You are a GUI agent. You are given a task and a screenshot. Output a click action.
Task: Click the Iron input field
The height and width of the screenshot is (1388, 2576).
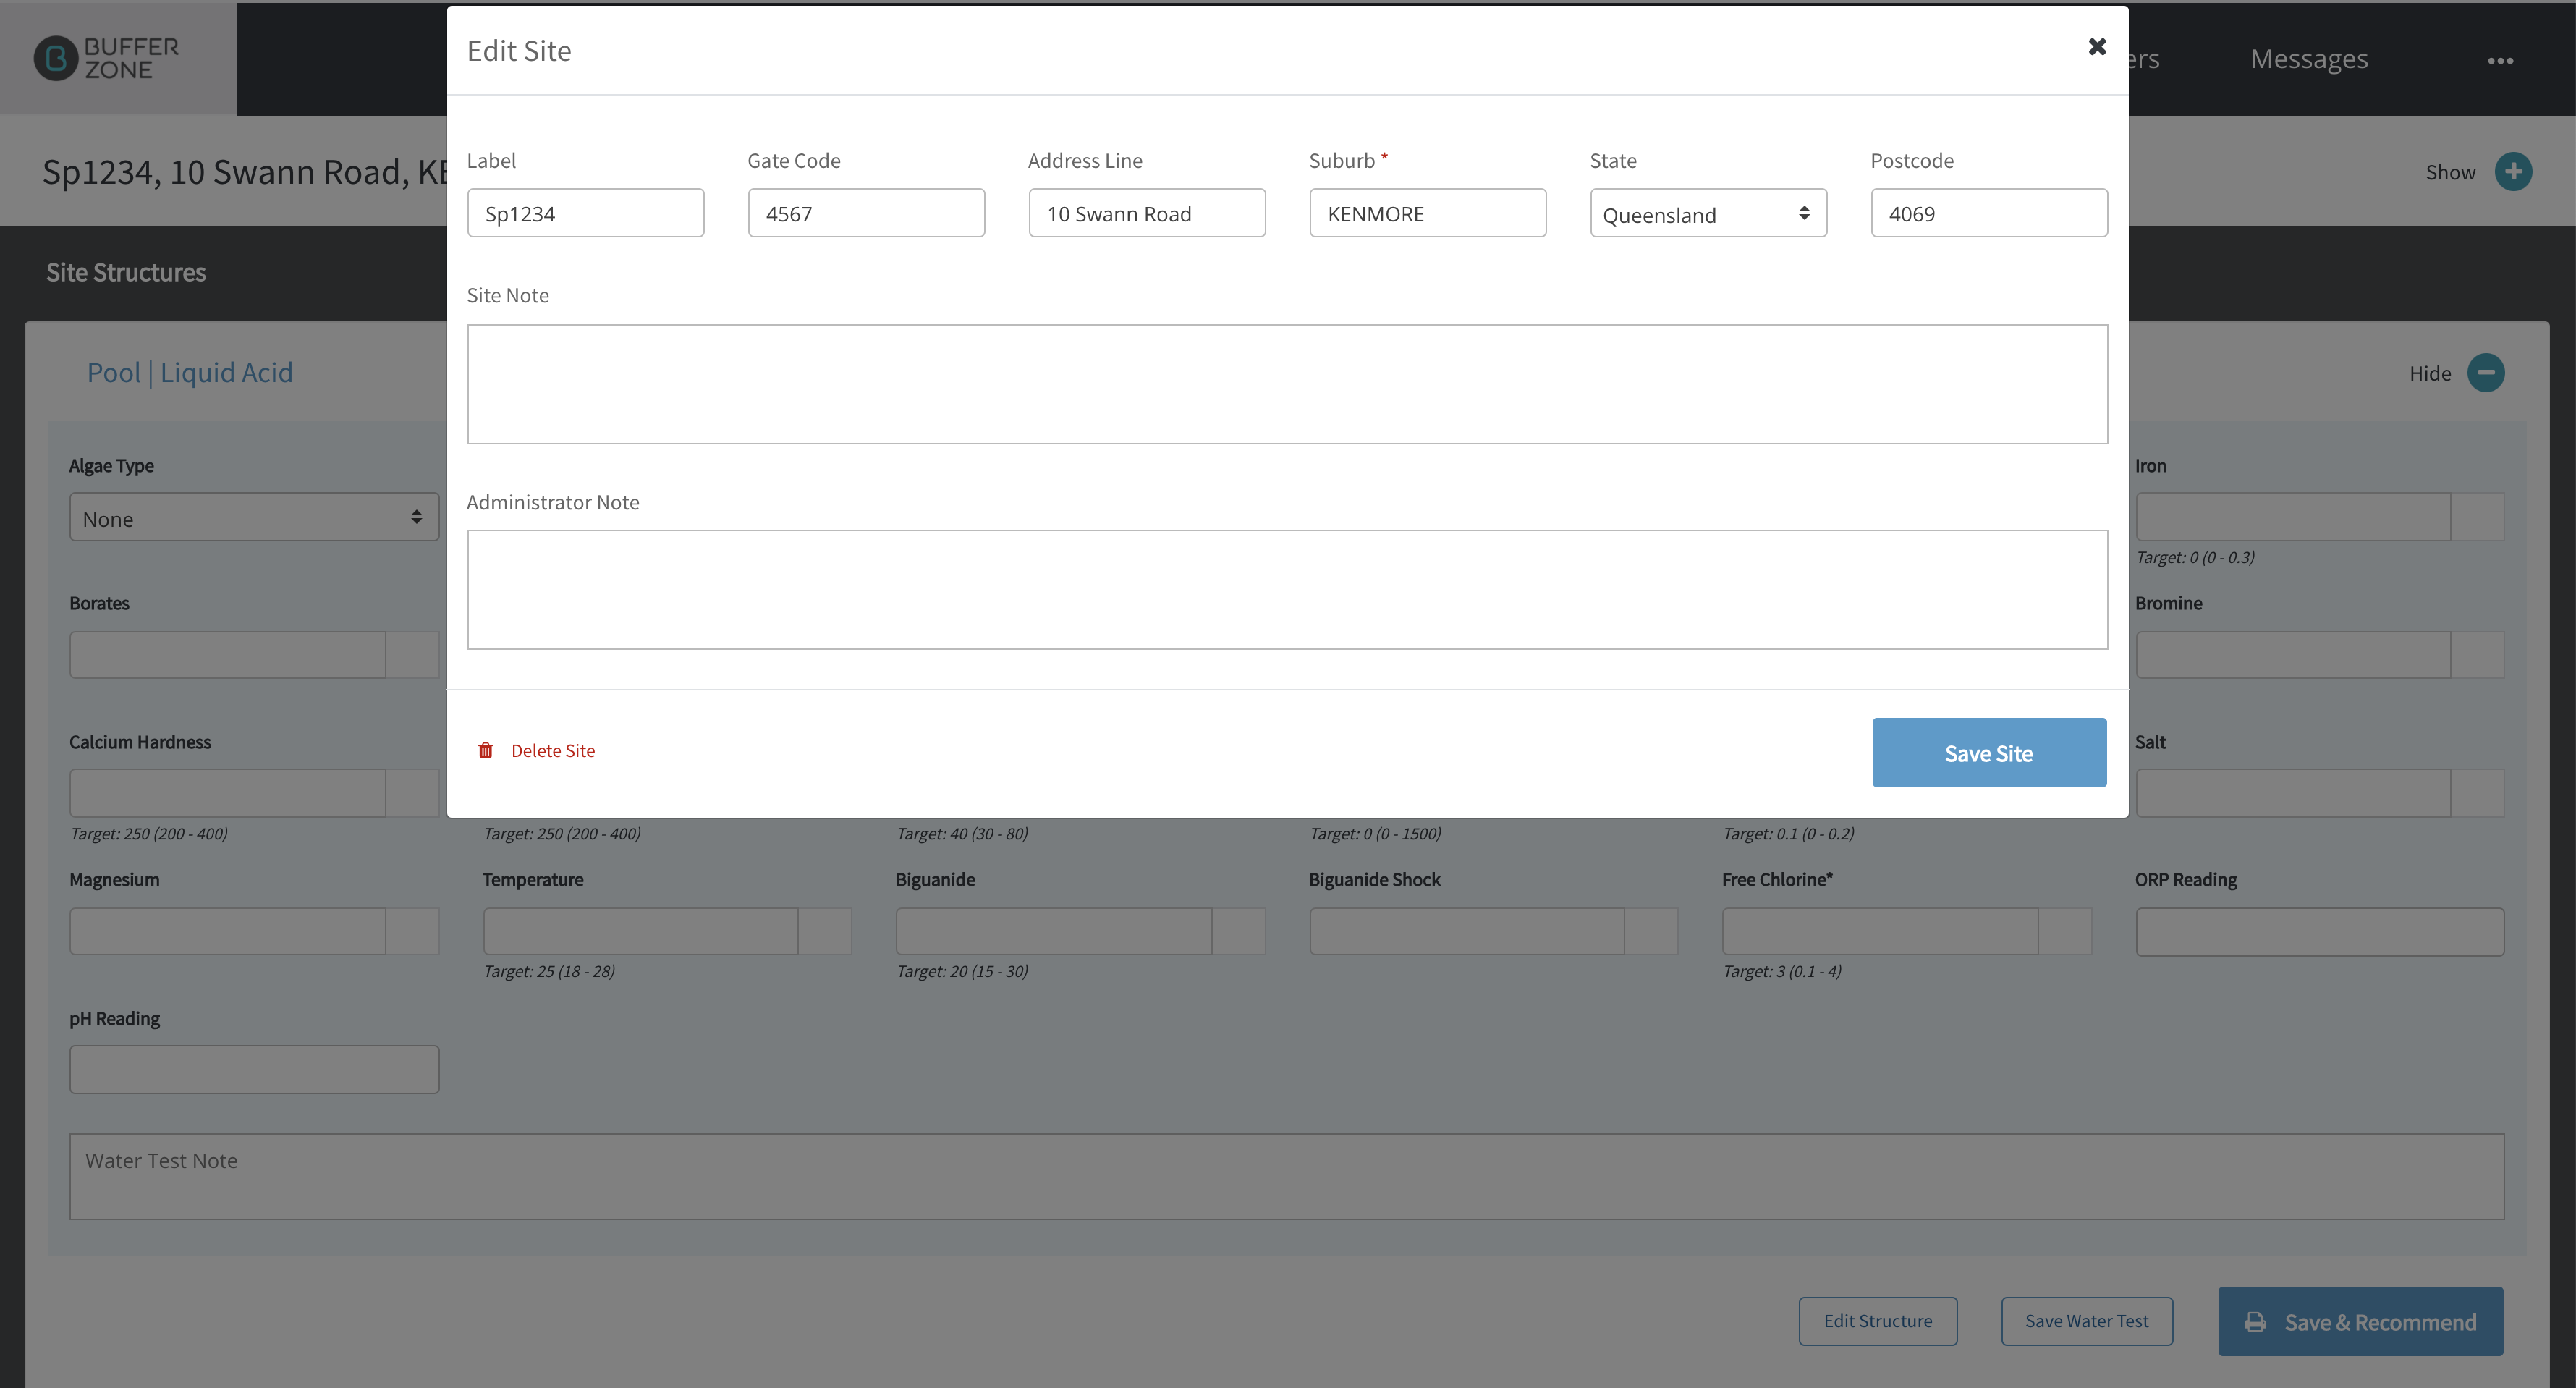[2293, 517]
